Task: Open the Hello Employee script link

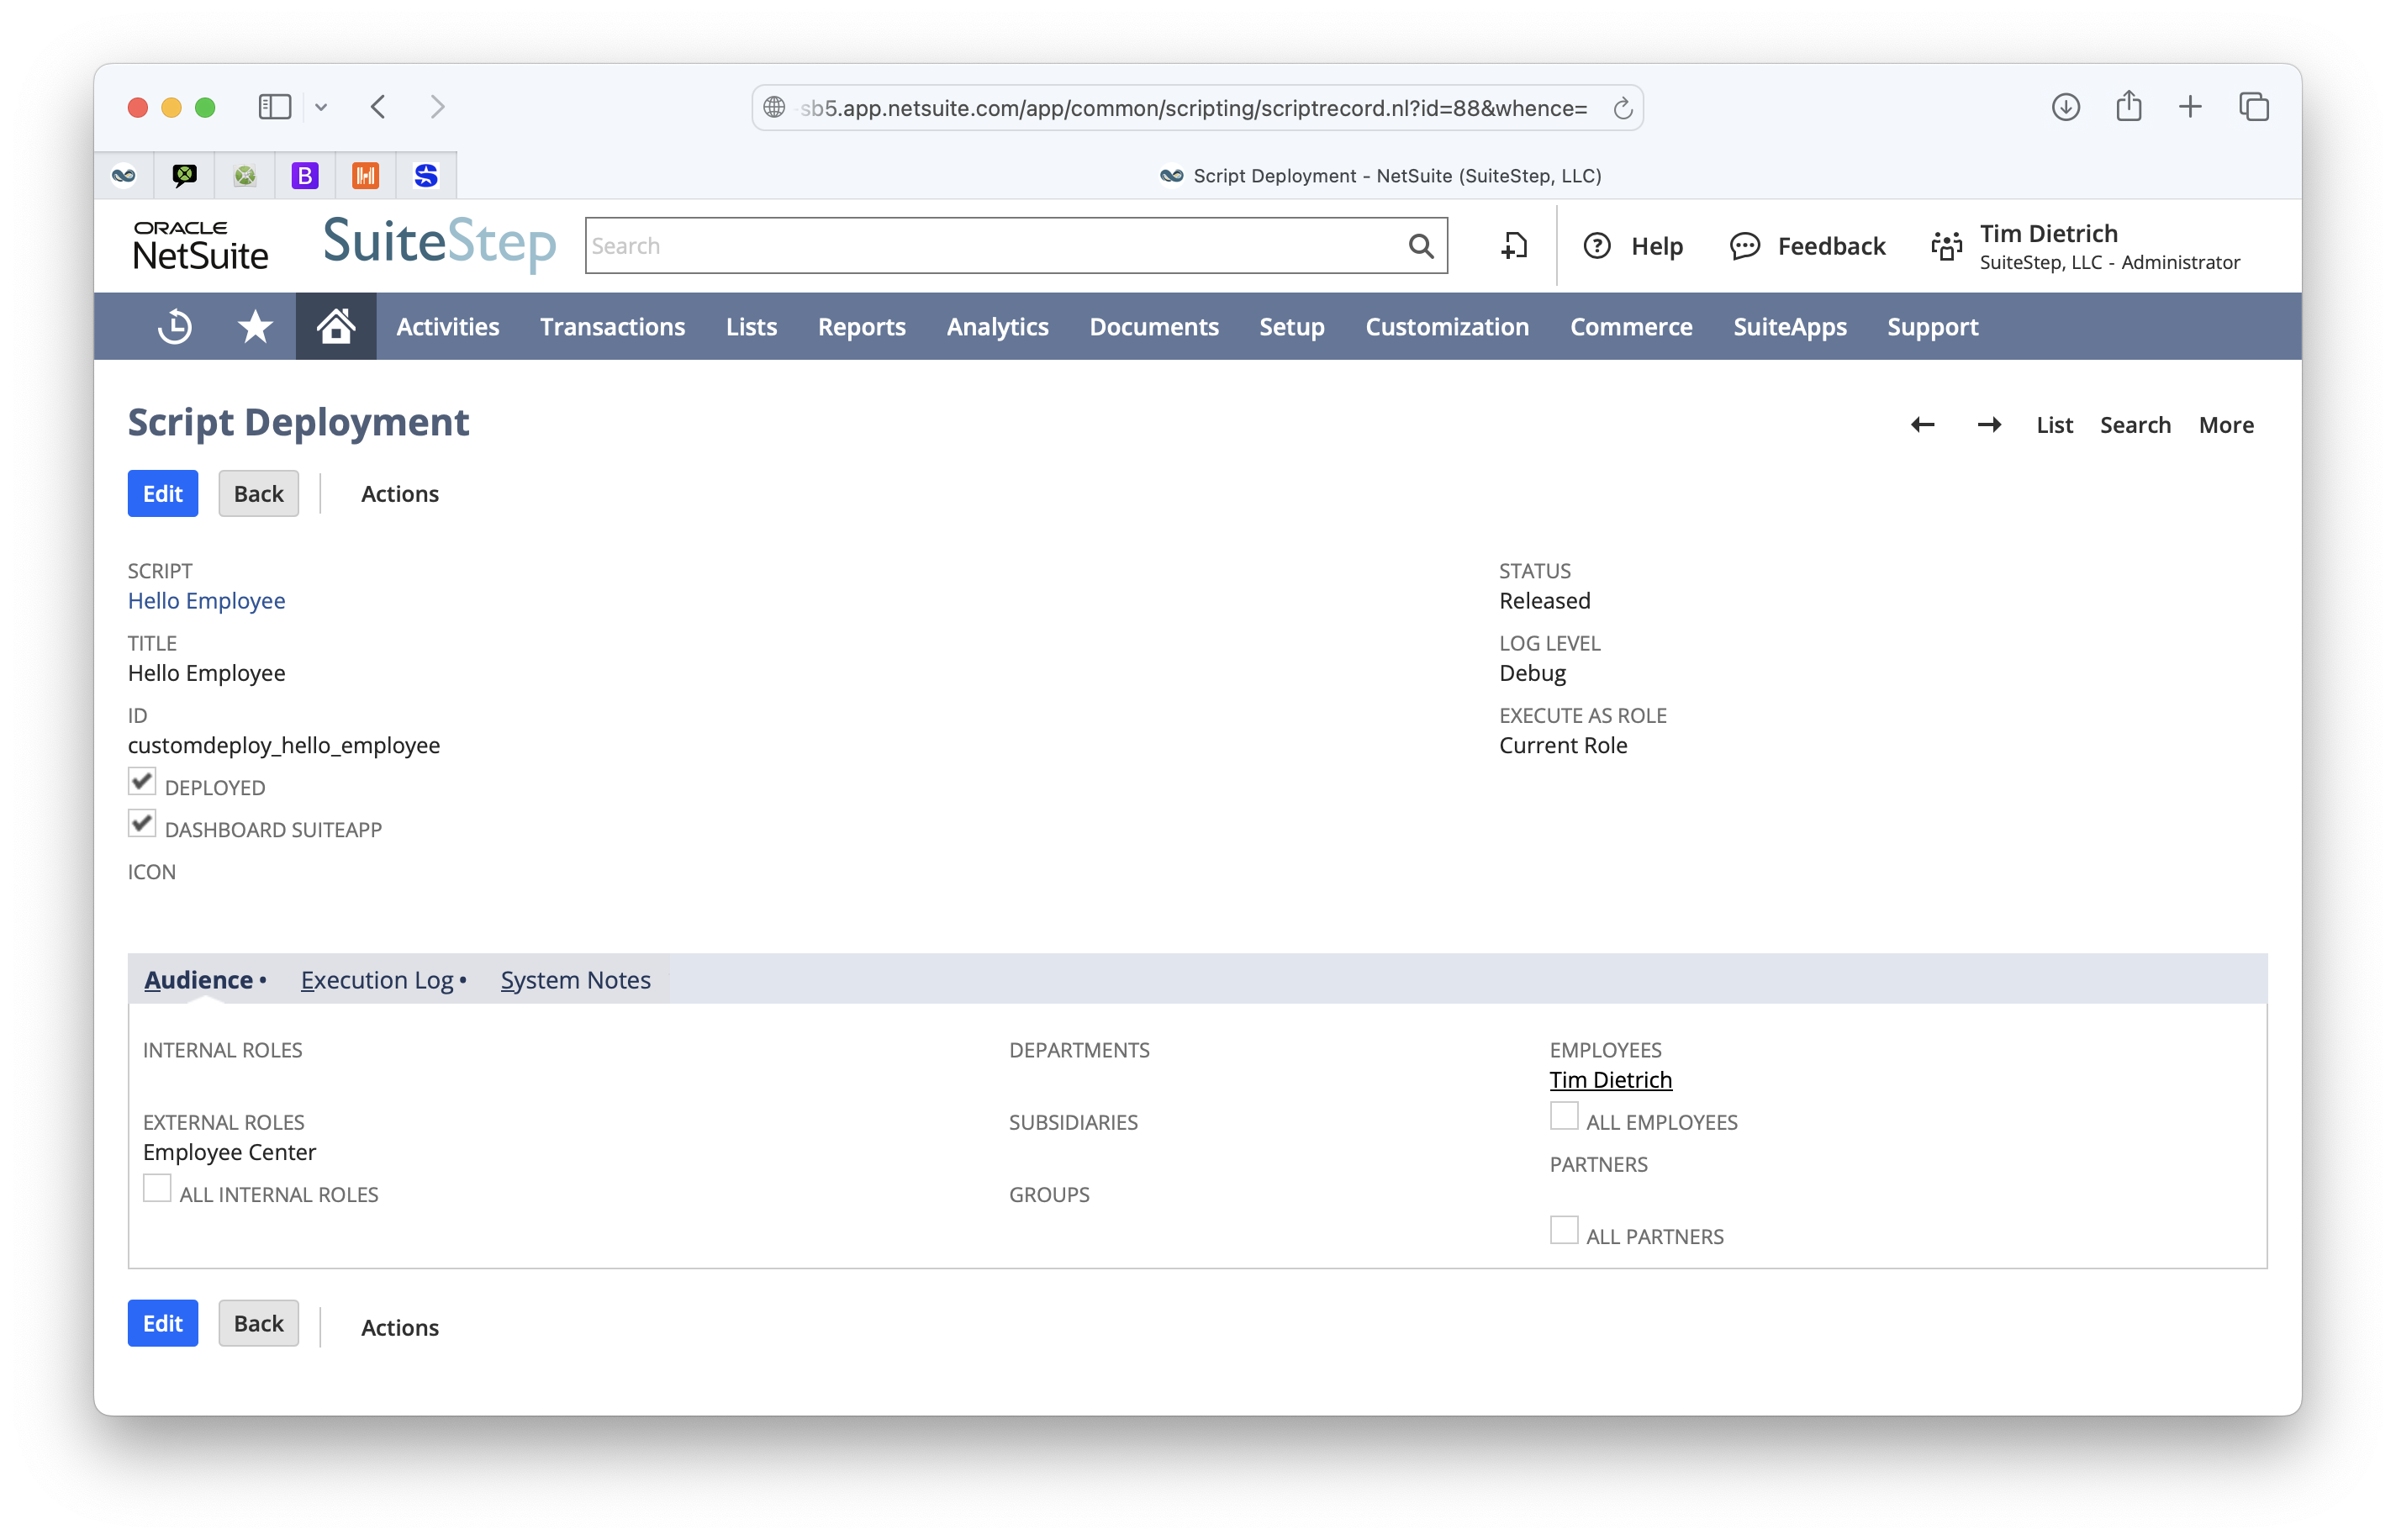Action: [x=206, y=601]
